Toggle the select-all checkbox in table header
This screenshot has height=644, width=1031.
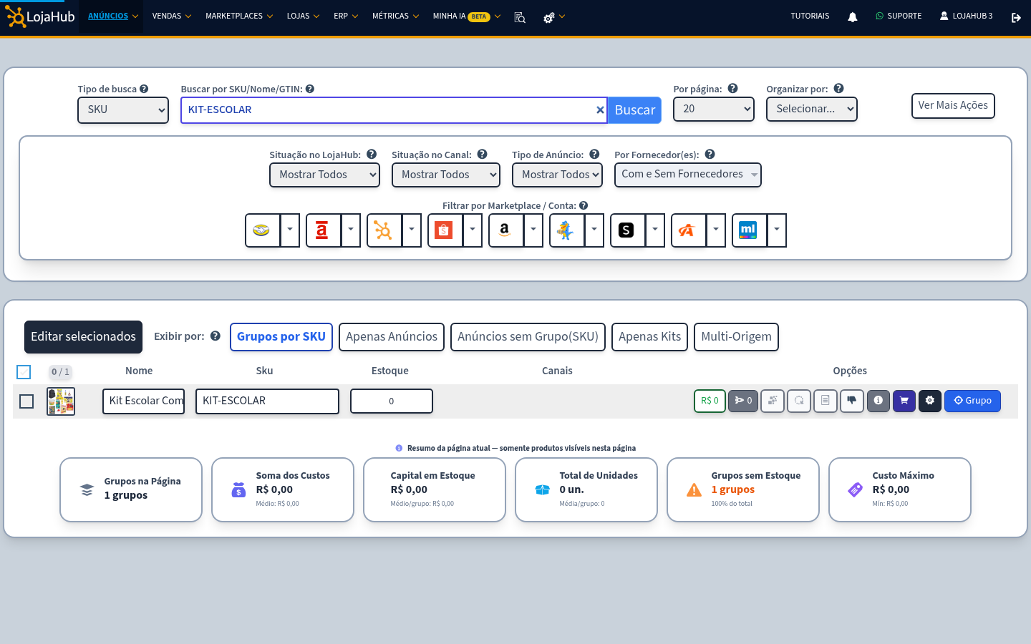tap(24, 372)
